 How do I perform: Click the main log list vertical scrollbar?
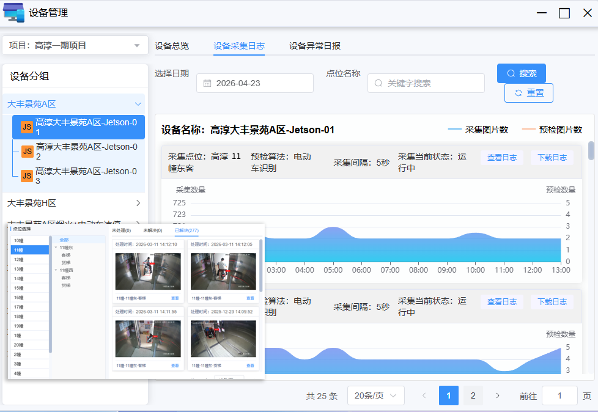click(x=591, y=150)
